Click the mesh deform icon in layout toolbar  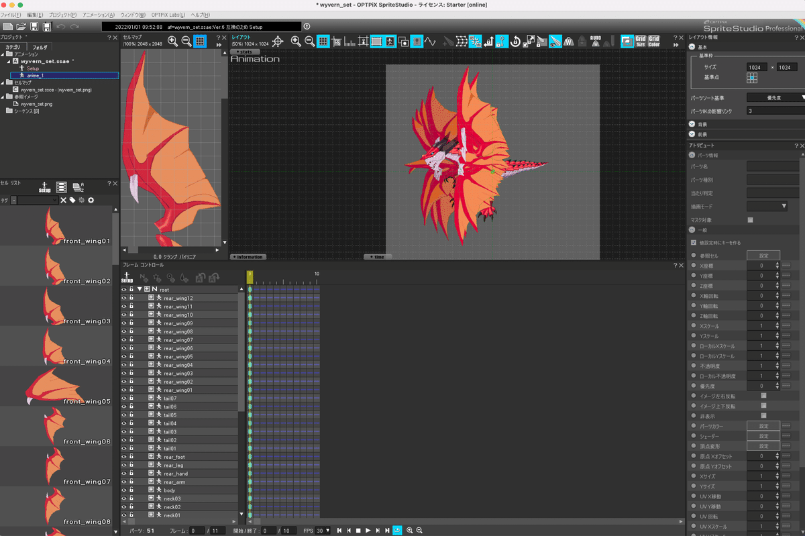coord(462,42)
